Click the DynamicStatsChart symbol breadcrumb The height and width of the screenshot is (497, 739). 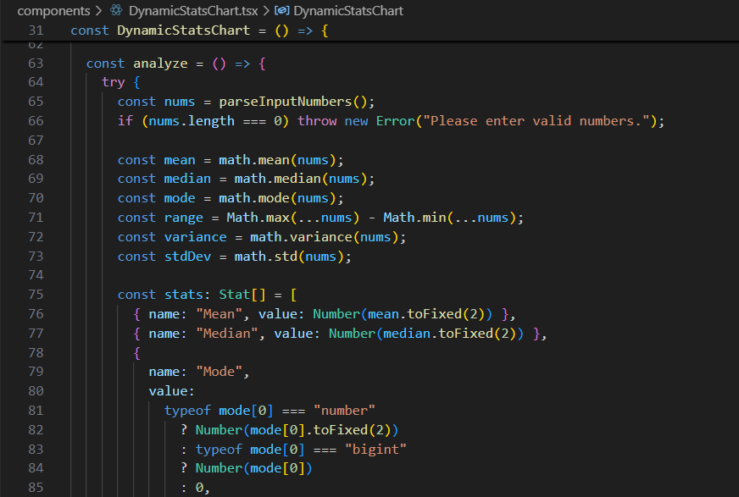[x=348, y=11]
